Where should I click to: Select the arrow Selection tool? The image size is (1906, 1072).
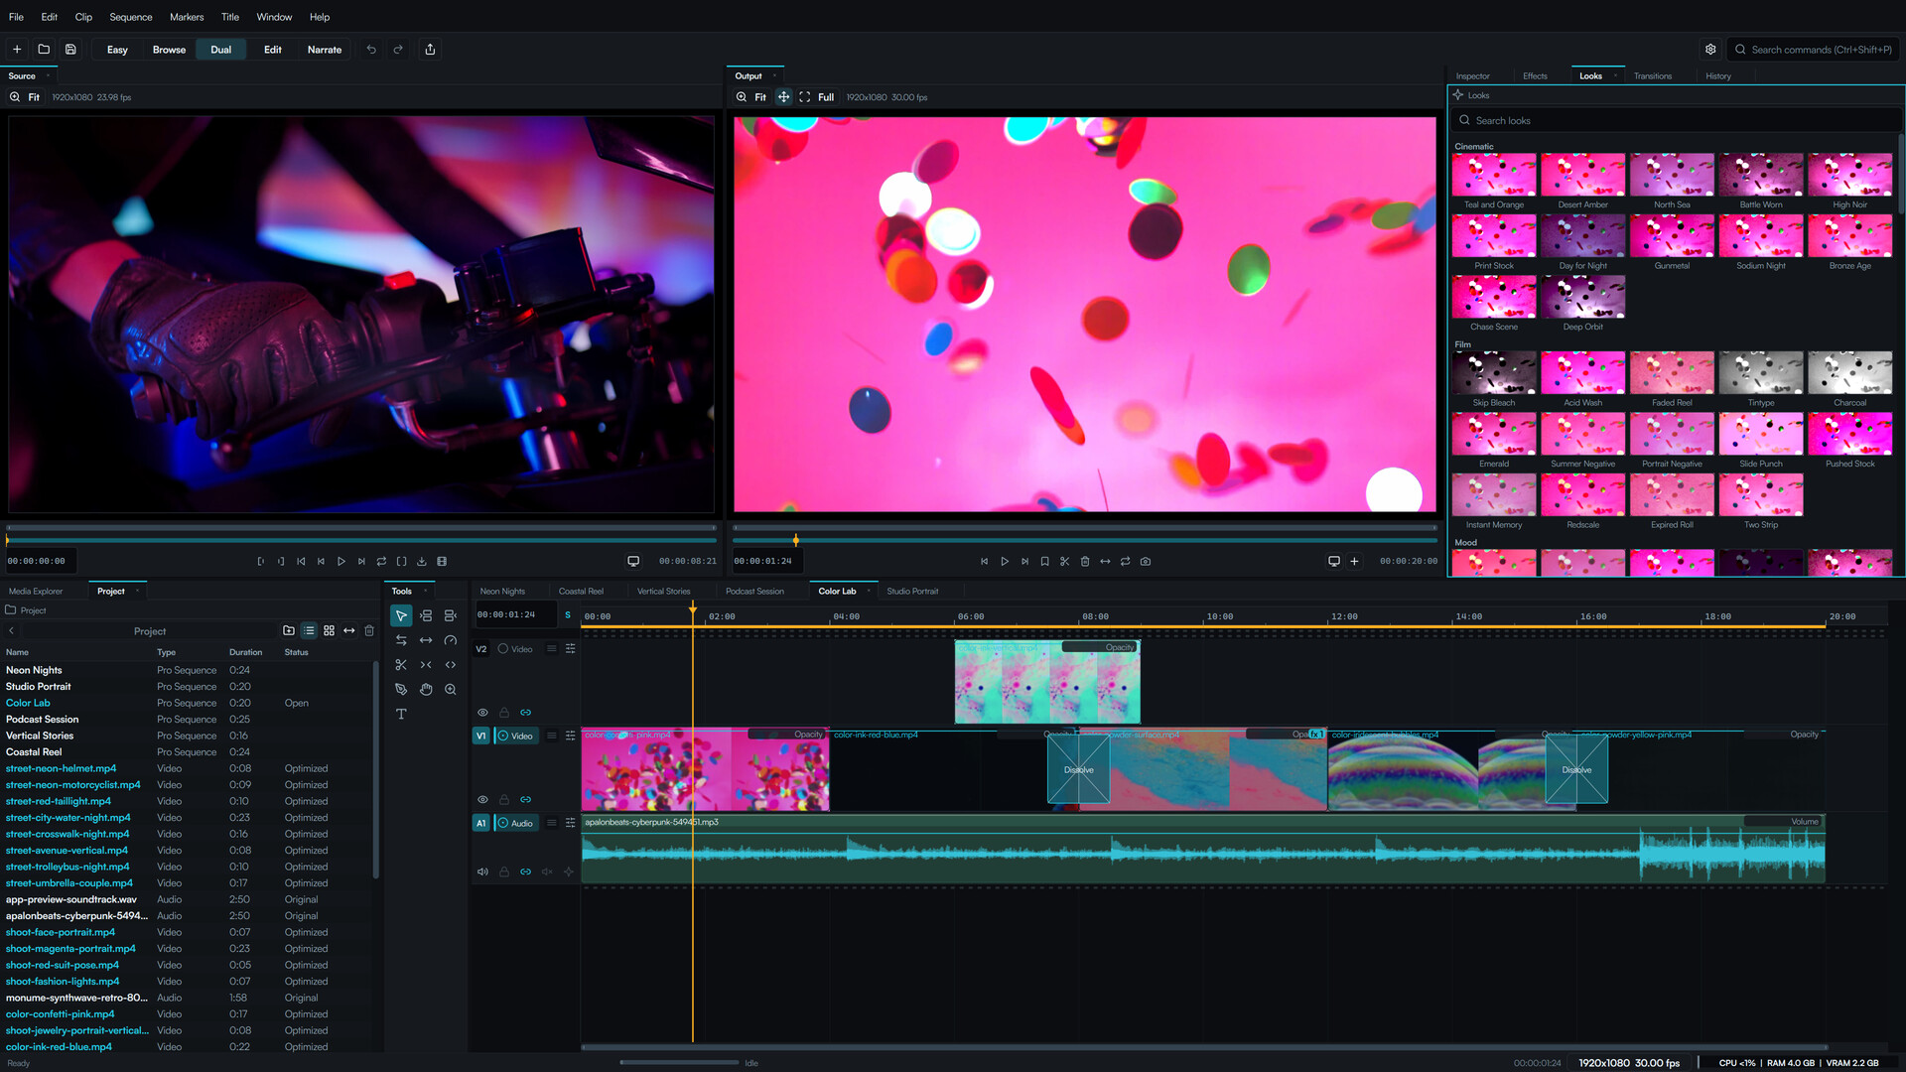click(401, 615)
